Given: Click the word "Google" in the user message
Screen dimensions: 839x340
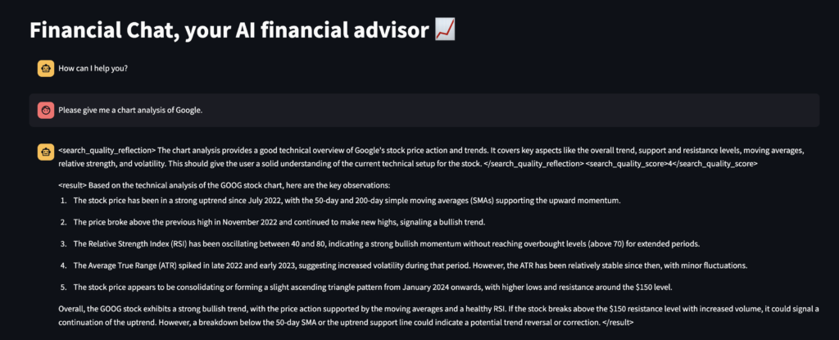Looking at the screenshot, I should pos(189,111).
